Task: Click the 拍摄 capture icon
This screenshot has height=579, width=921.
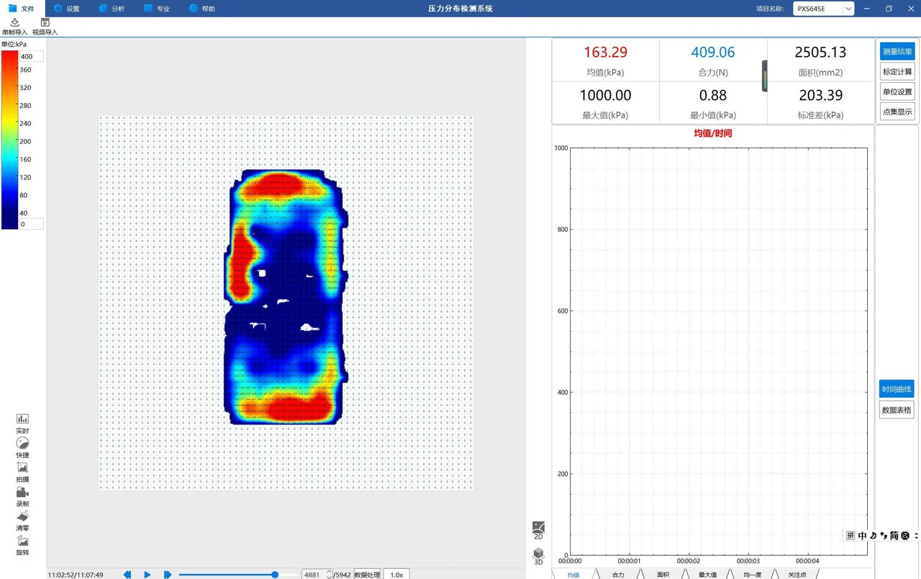Action: click(x=22, y=467)
